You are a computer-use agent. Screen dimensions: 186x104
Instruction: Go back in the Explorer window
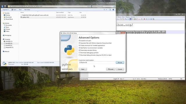tap(2, 6)
